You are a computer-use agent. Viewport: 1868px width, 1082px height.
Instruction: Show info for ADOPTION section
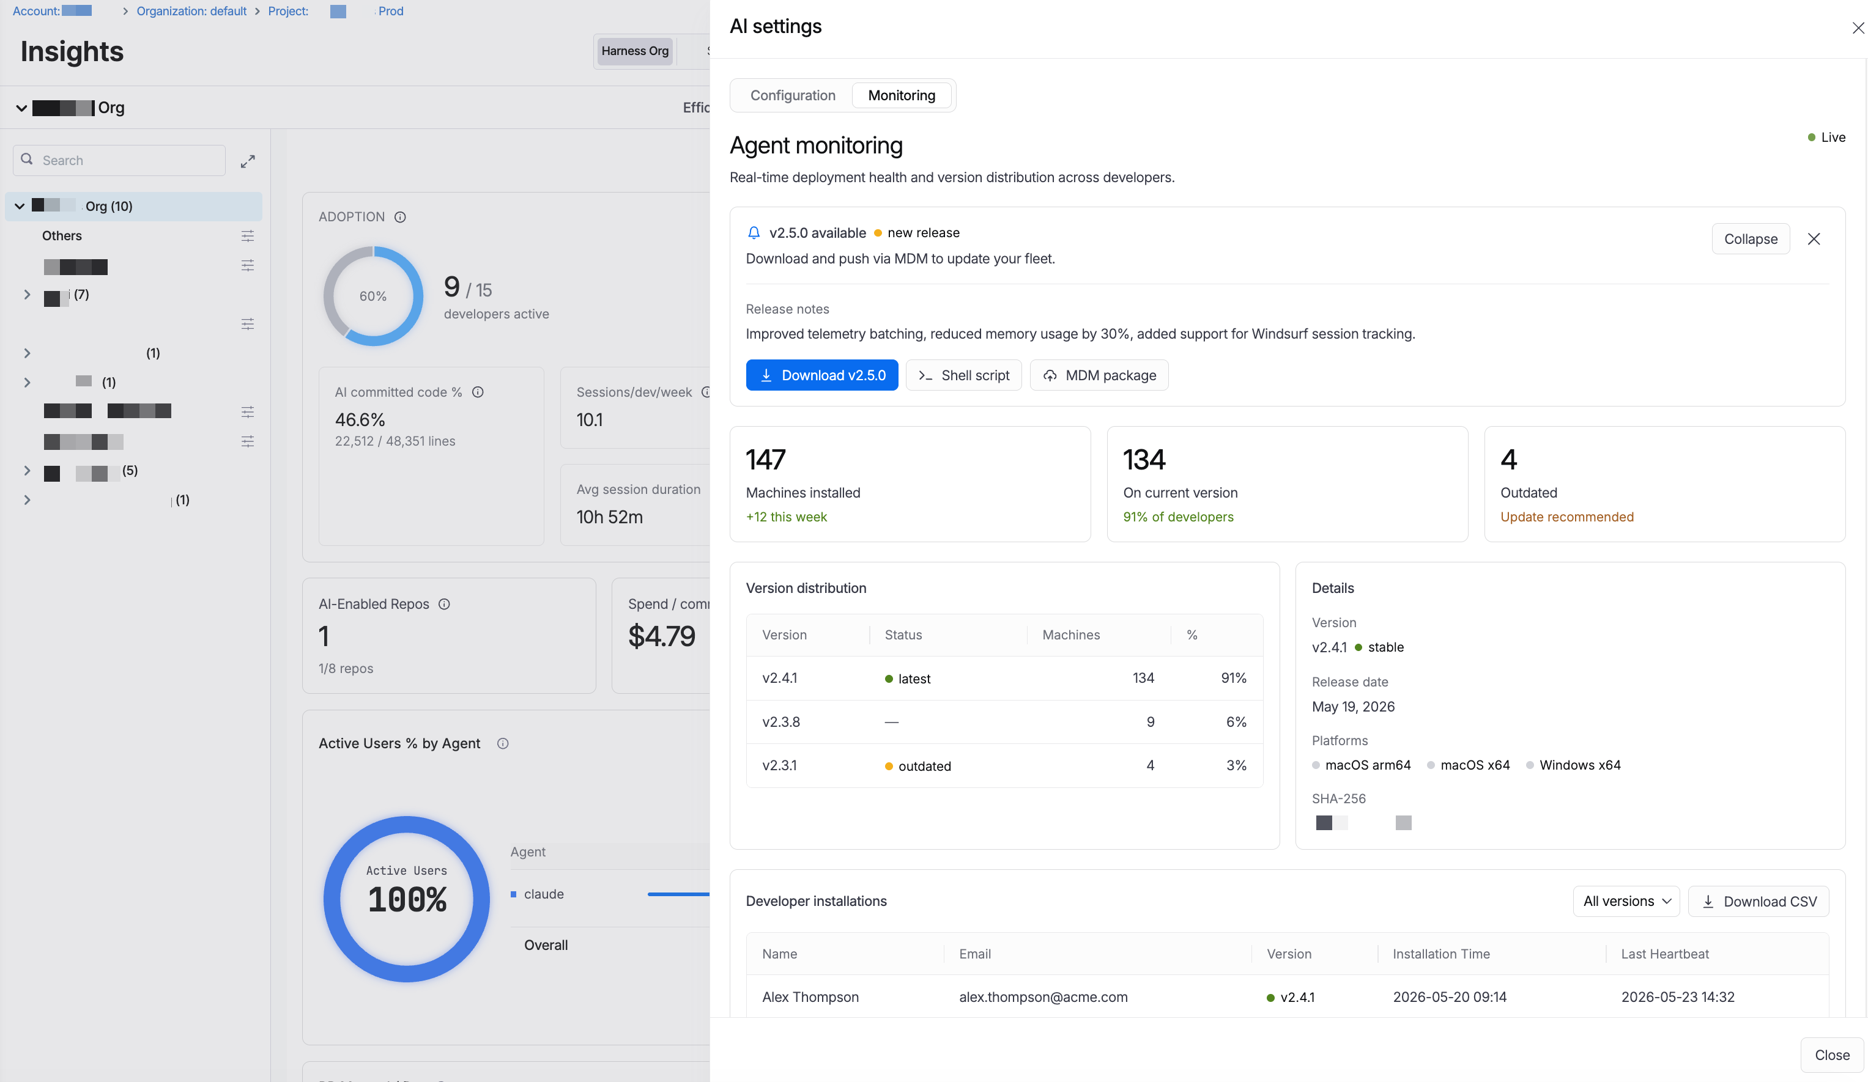[399, 217]
